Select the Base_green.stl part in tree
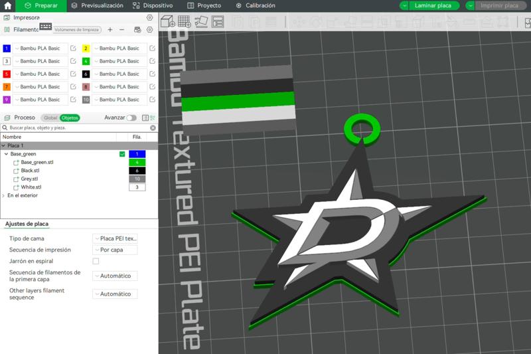The image size is (531, 354). [x=37, y=162]
